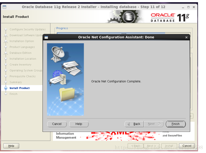Click the satellite dish image in the dialog
This screenshot has width=206, height=153.
click(58, 54)
